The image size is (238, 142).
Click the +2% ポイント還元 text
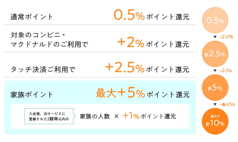pyautogui.click(x=153, y=43)
